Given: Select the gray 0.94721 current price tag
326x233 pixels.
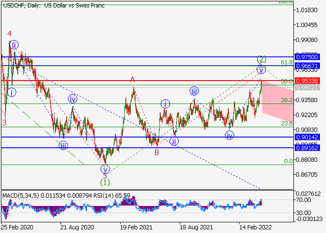Looking at the screenshot, I should tap(307, 87).
